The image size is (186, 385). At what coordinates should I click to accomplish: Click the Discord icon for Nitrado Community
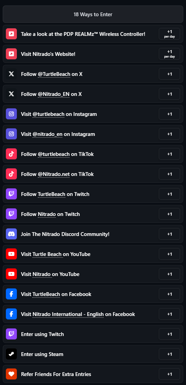pyautogui.click(x=11, y=234)
